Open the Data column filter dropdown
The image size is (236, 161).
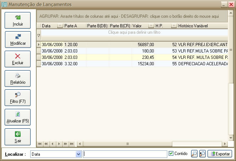pos(60,26)
